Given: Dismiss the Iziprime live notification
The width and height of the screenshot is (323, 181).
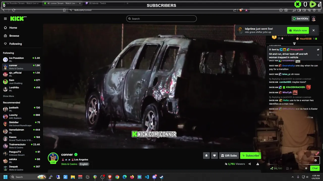Looking at the screenshot, I should pyautogui.click(x=313, y=30).
